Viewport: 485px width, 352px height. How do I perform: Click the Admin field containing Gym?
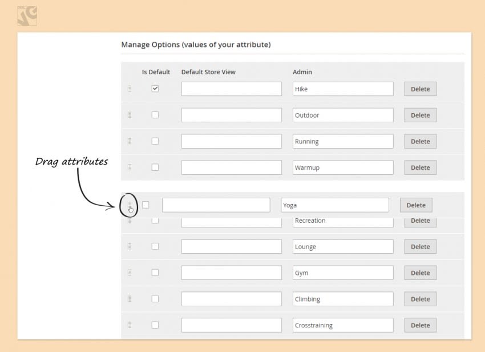[x=343, y=273]
